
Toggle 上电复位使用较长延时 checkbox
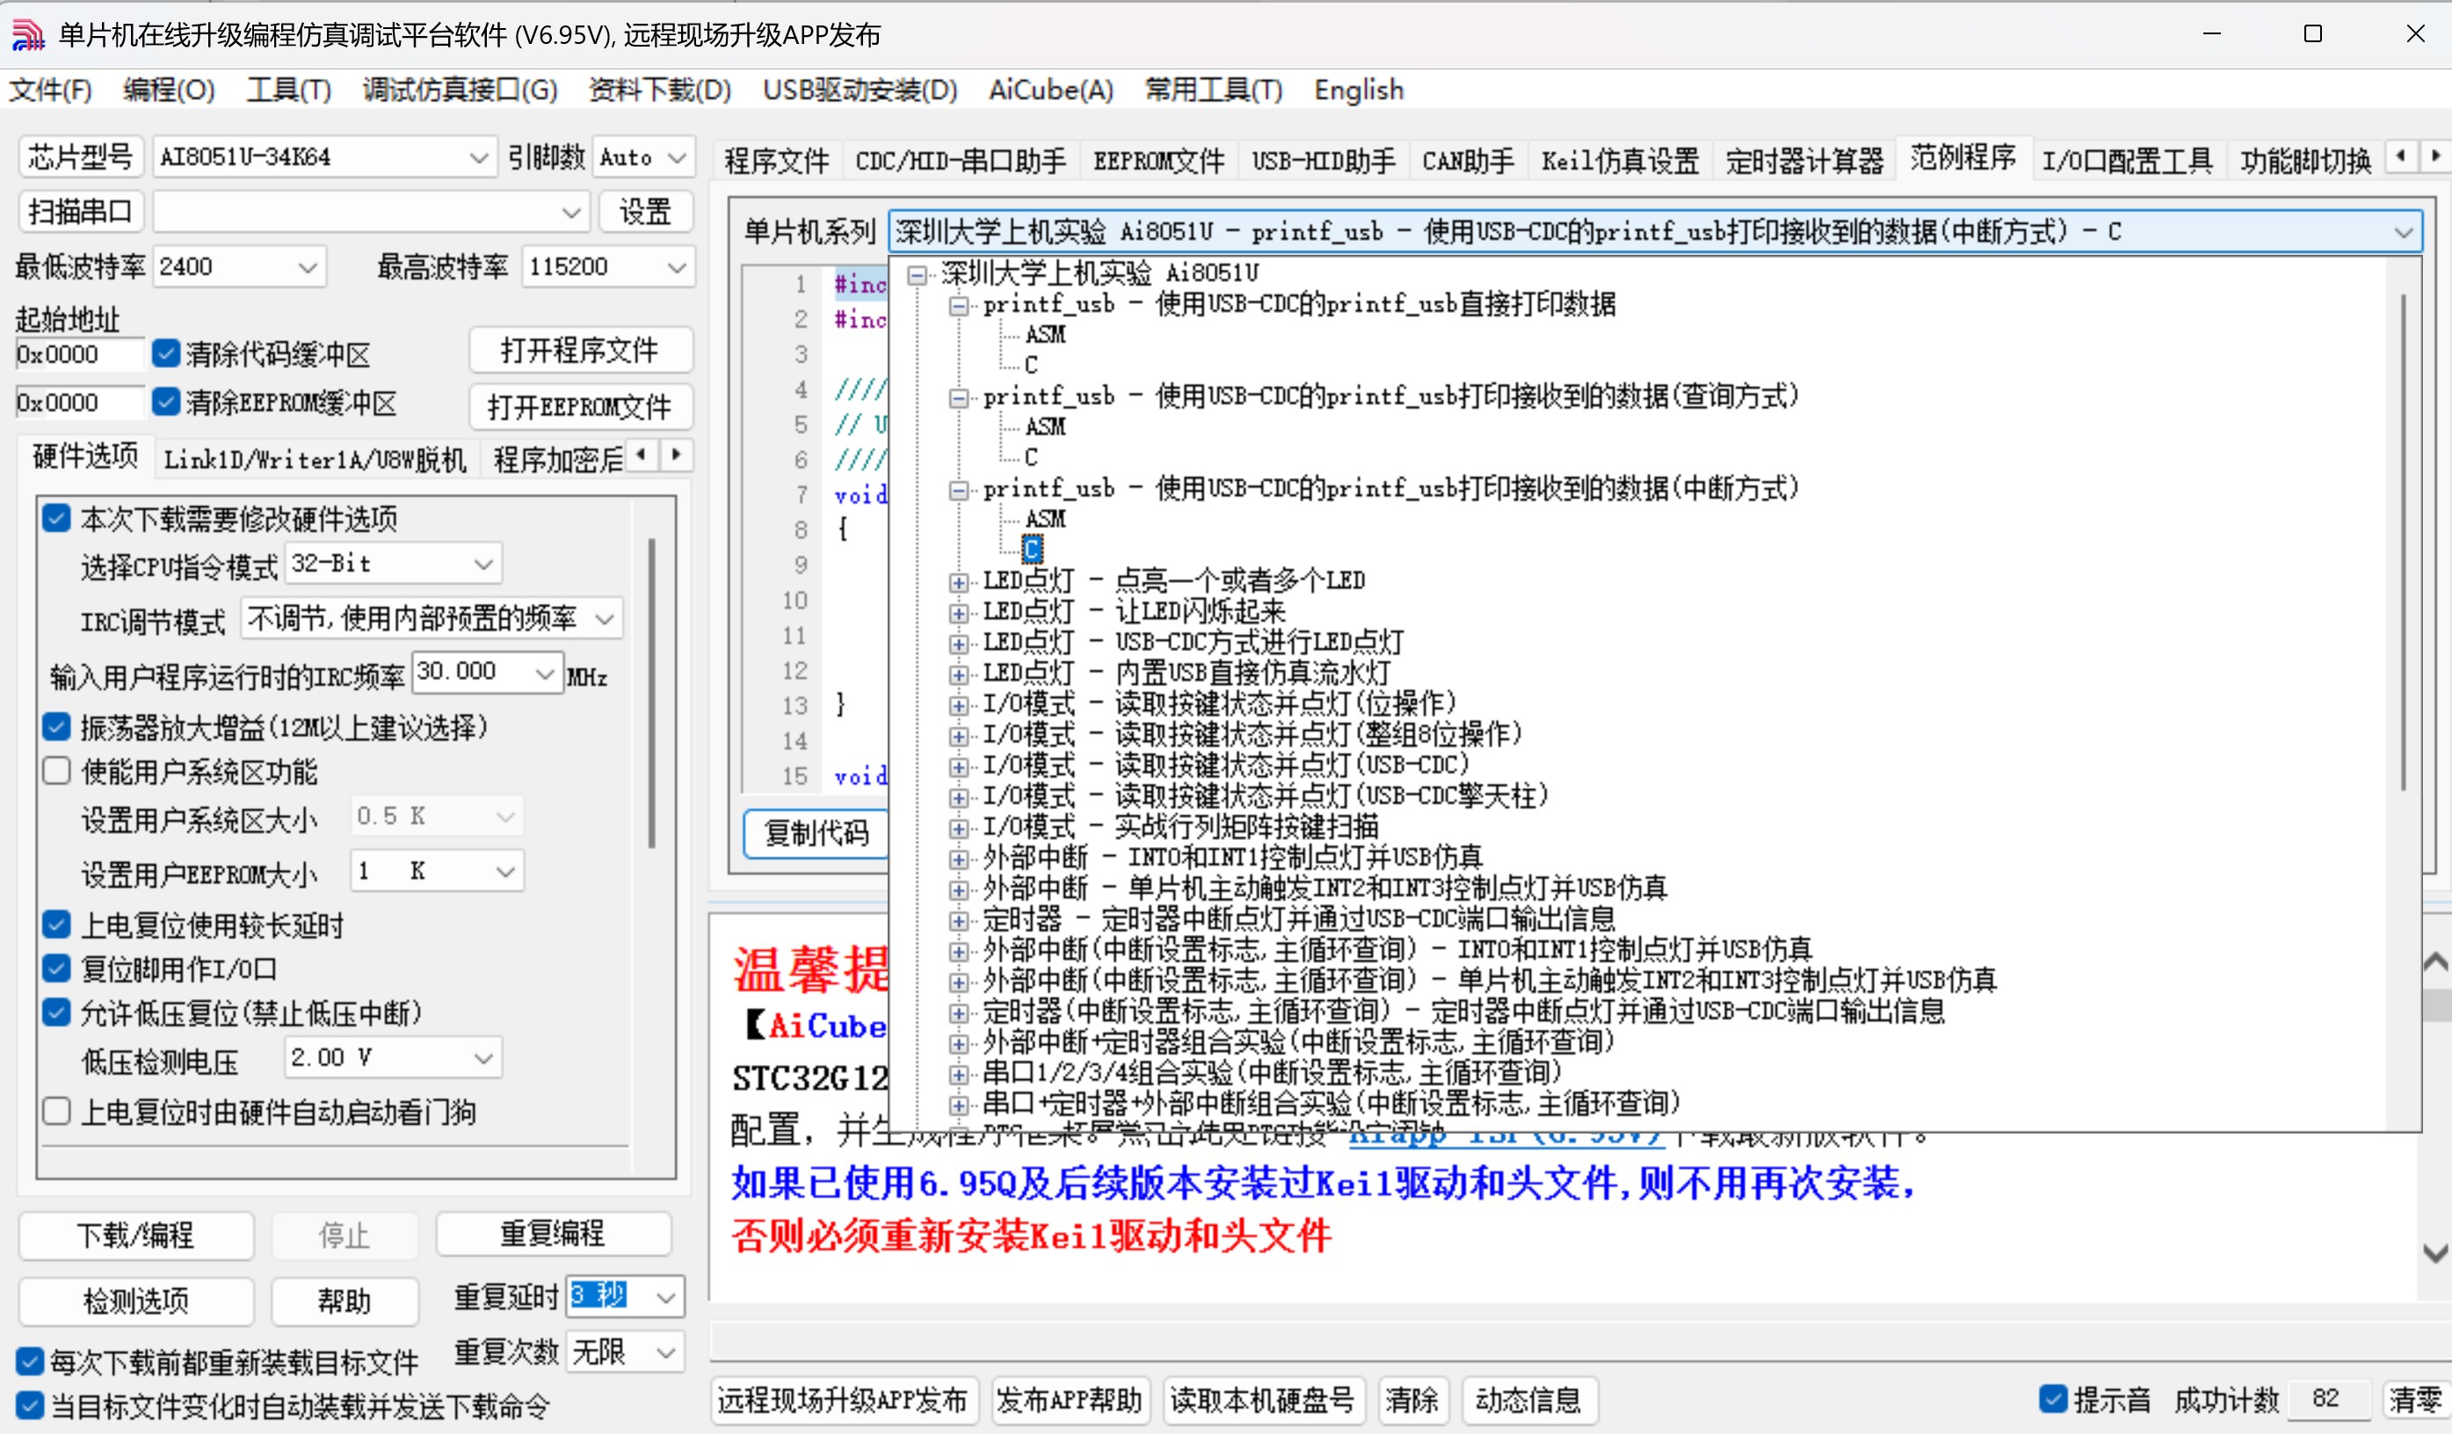tap(56, 924)
